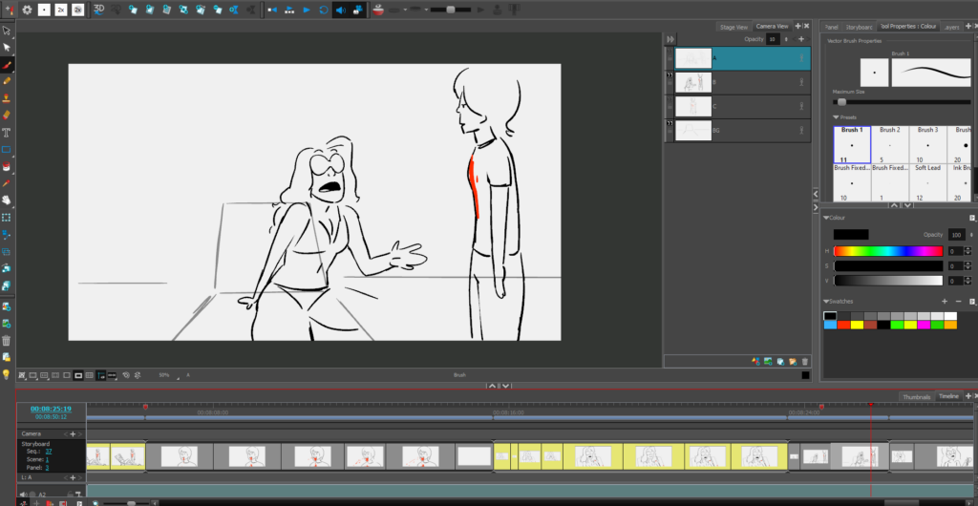Select the Rectangle shape tool
Viewport: 978px width, 506px height.
[7, 150]
